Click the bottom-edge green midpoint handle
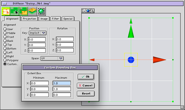Viewport: 185px width, 110px height. point(131,101)
